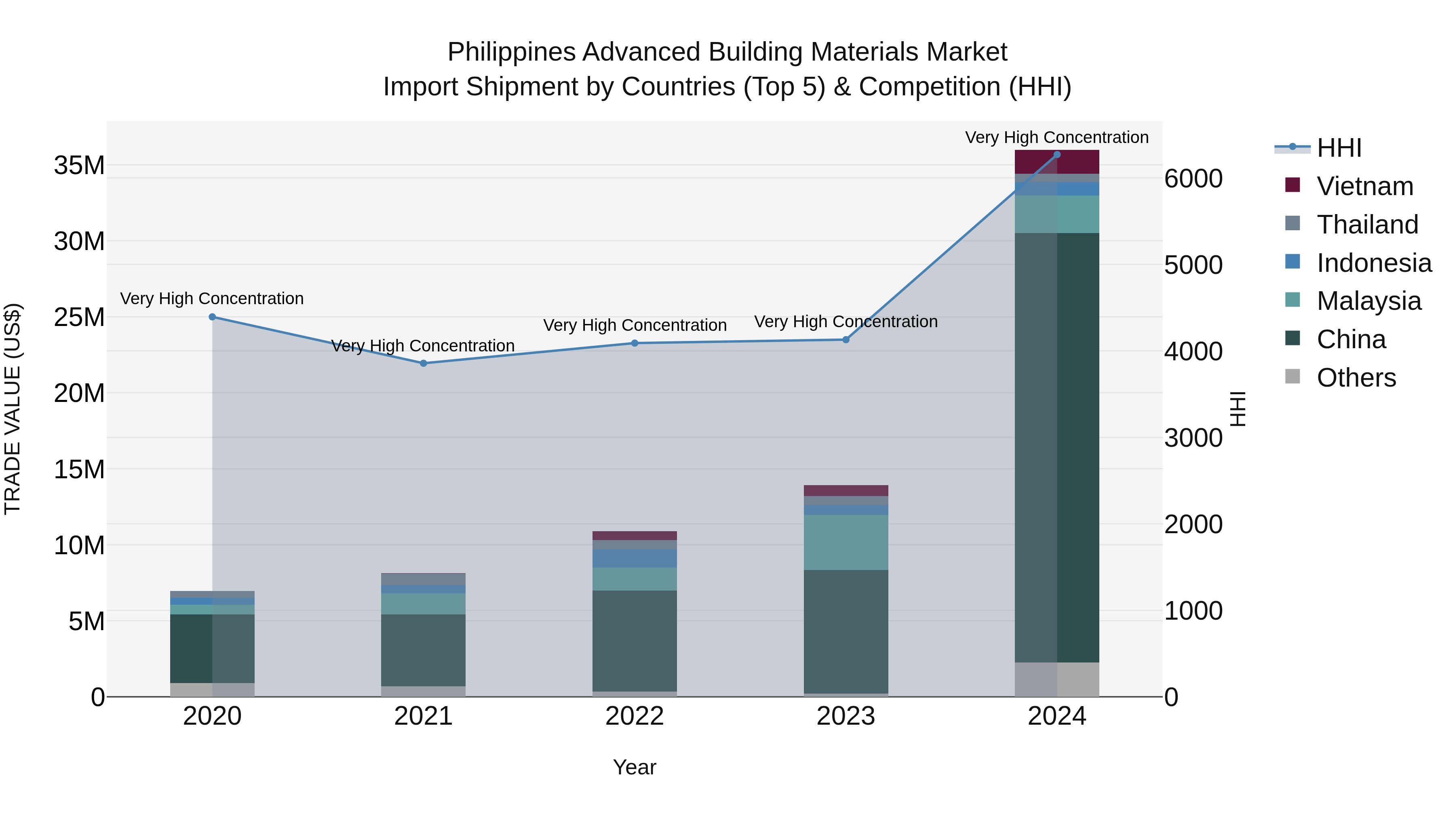Select the 2020 HHI data point
Viewport: 1455px width, 818px height.
pyautogui.click(x=212, y=317)
